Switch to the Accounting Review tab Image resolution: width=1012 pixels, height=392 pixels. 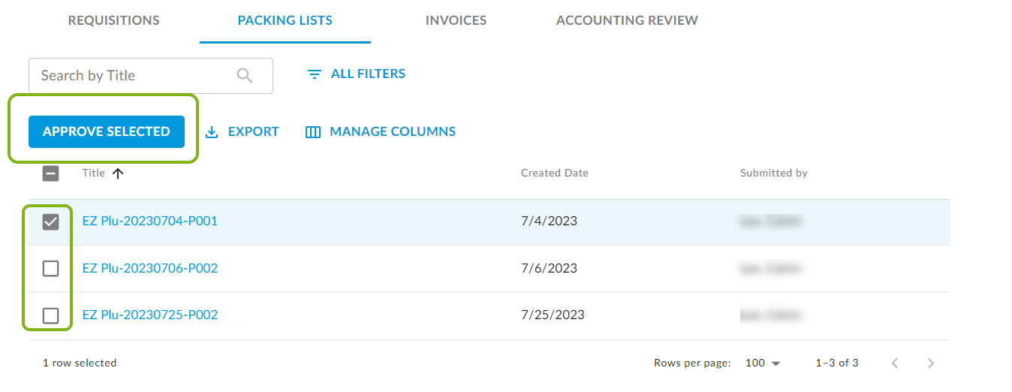click(627, 21)
